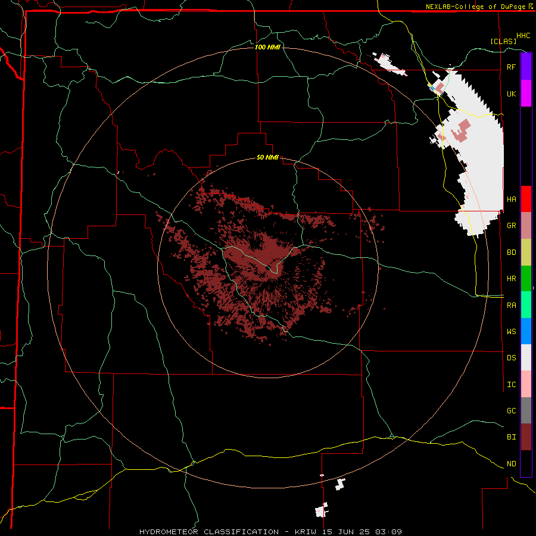Screen dimensions: 536x536
Task: Select the red HA color swatch
Action: coord(526,199)
